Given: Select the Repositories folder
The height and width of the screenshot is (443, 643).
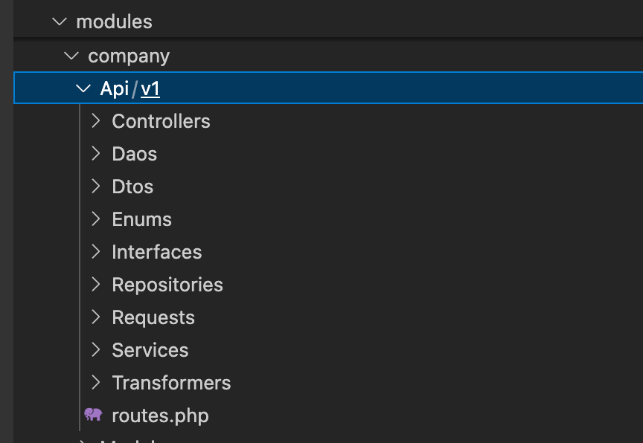Looking at the screenshot, I should pos(167,285).
